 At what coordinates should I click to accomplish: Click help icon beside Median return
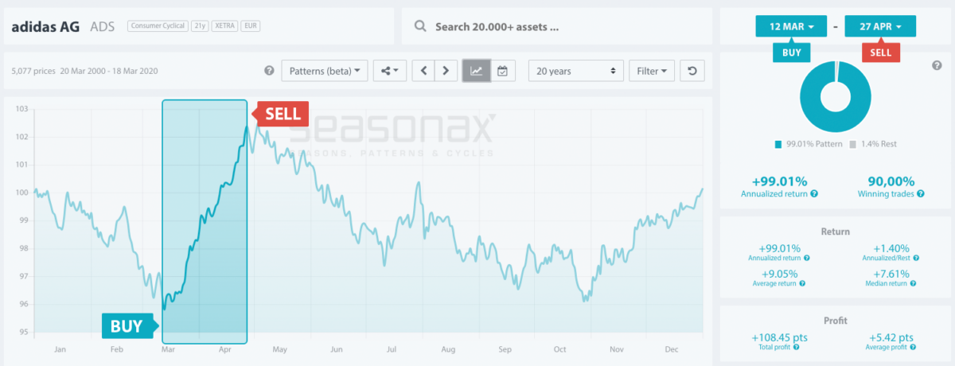[915, 283]
